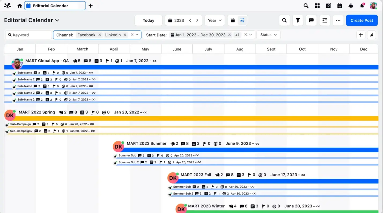Remove the Facebook channel filter
Screen dimensions: 383x213
click(100, 35)
